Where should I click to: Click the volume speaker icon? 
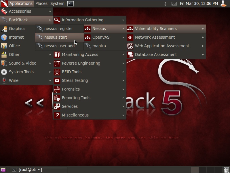click(165, 4)
